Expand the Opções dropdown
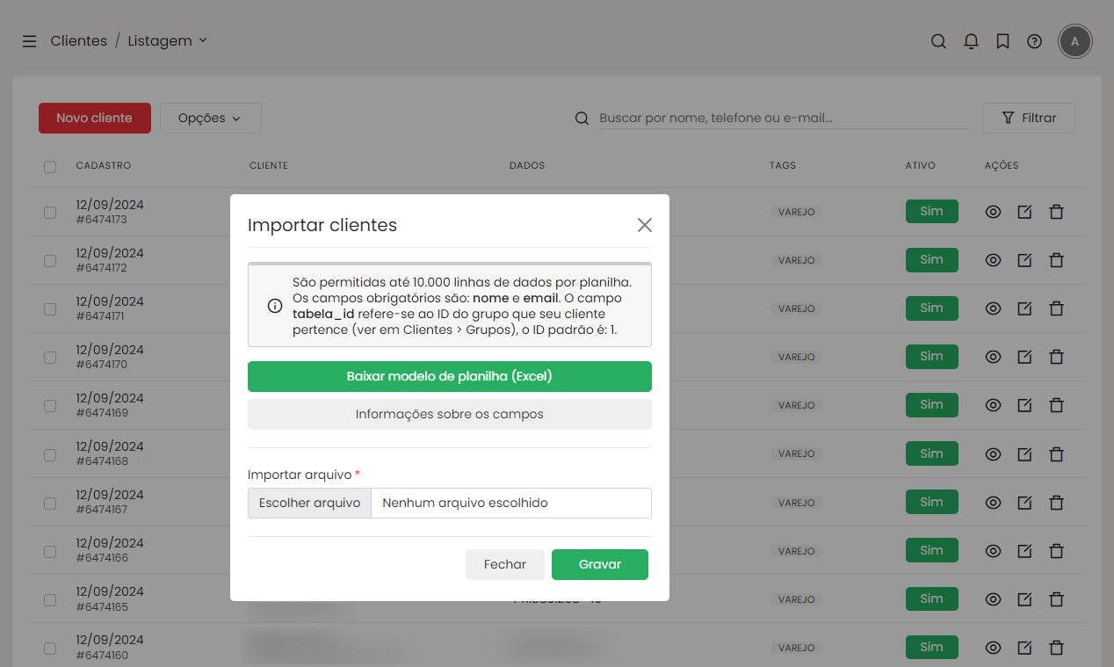 tap(210, 118)
